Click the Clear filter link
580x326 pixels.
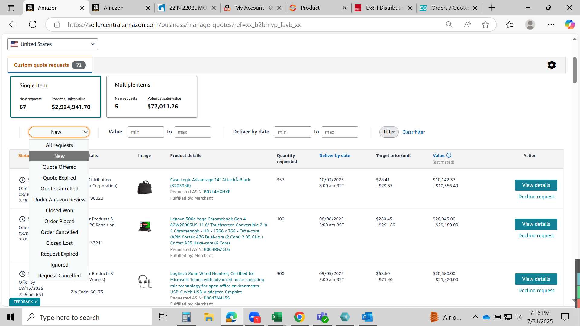click(x=414, y=132)
